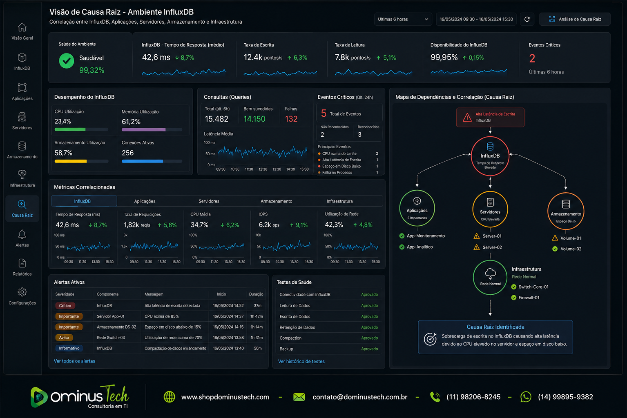Select the Rede Normal cloud node
The height and width of the screenshot is (418, 627).
(490, 277)
